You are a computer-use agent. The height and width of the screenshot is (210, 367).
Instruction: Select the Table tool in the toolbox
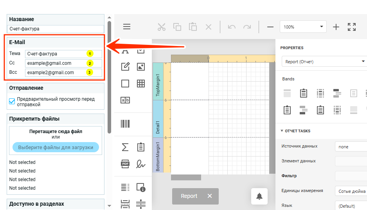tap(141, 84)
